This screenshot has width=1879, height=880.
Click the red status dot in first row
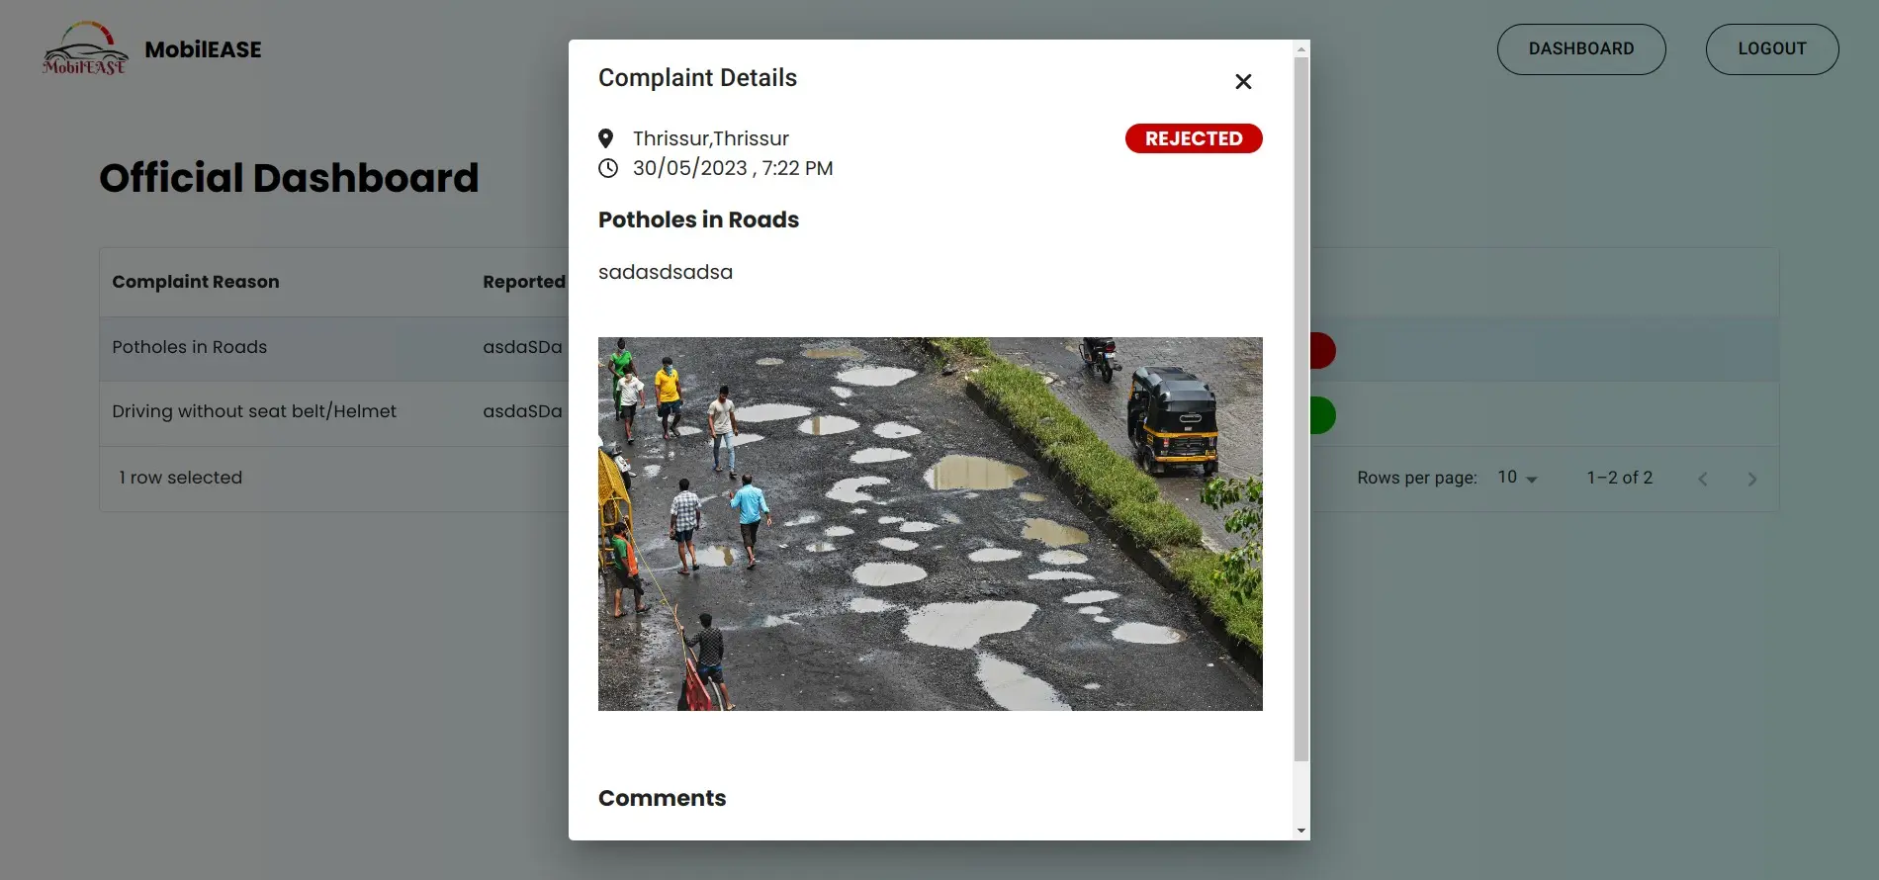click(1322, 350)
